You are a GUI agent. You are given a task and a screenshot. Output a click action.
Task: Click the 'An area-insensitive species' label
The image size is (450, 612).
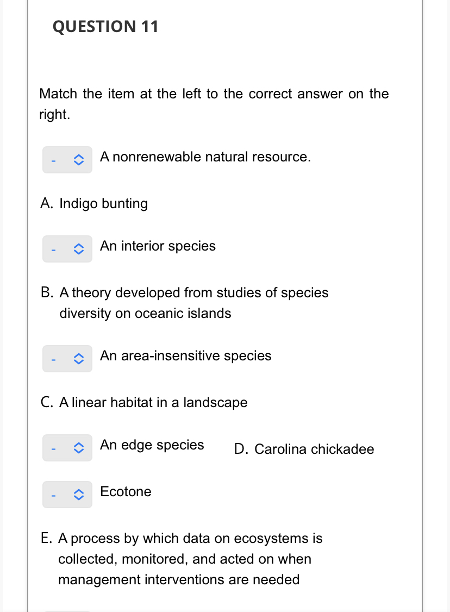[185, 356]
